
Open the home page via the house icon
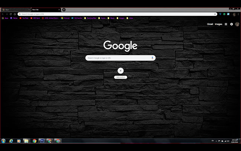[x=15, y=14]
